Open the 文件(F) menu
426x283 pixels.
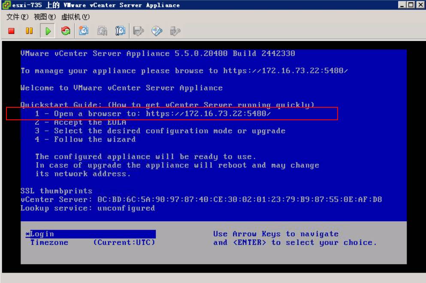point(17,17)
